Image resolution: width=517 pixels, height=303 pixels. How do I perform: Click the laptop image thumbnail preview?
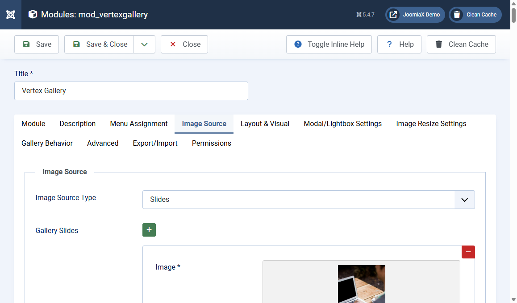coord(361,284)
